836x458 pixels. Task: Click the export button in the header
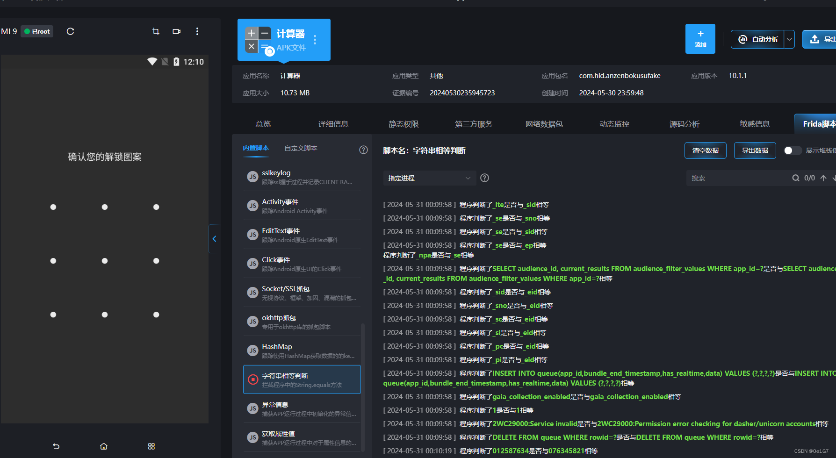(820, 39)
